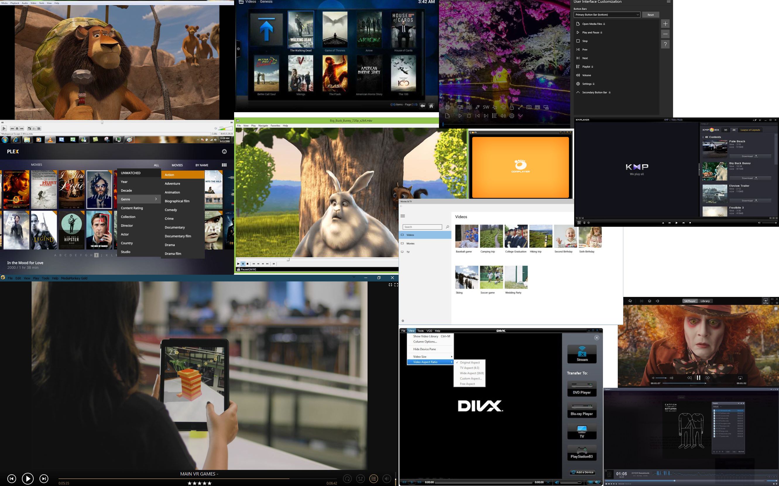Click AirPlay icon in 5KPlayer title bar
Image resolution: width=779 pixels, height=486 pixels.
766,301
